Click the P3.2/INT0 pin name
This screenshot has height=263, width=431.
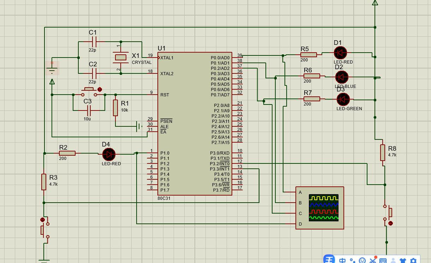[x=220, y=164]
